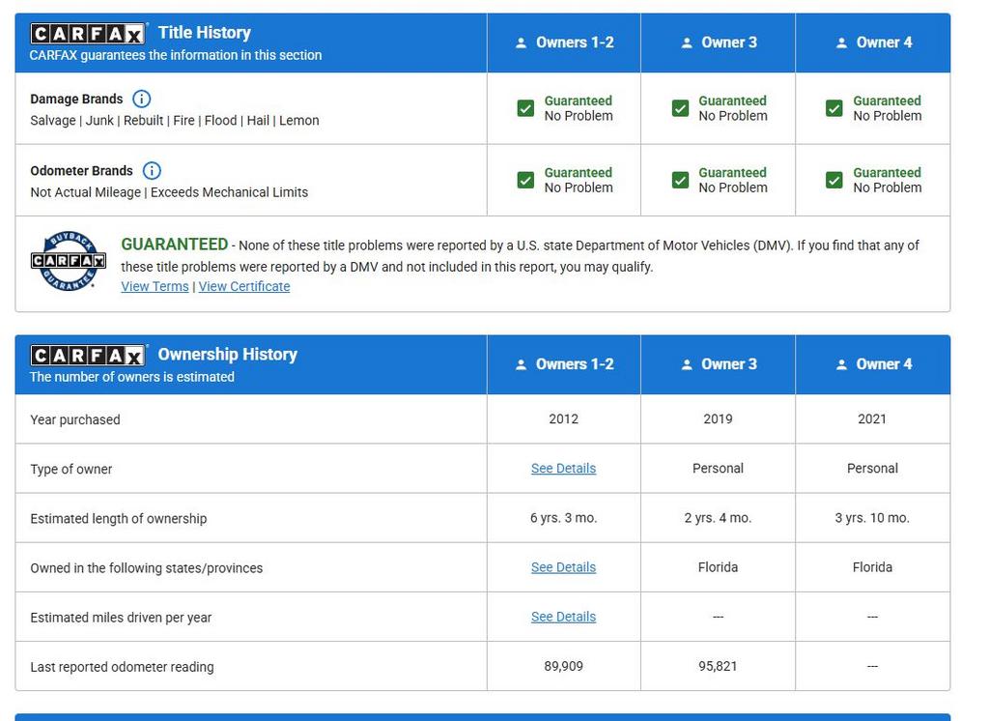
Task: Click the CARFAX logo in Ownership History
Action: tap(88, 356)
